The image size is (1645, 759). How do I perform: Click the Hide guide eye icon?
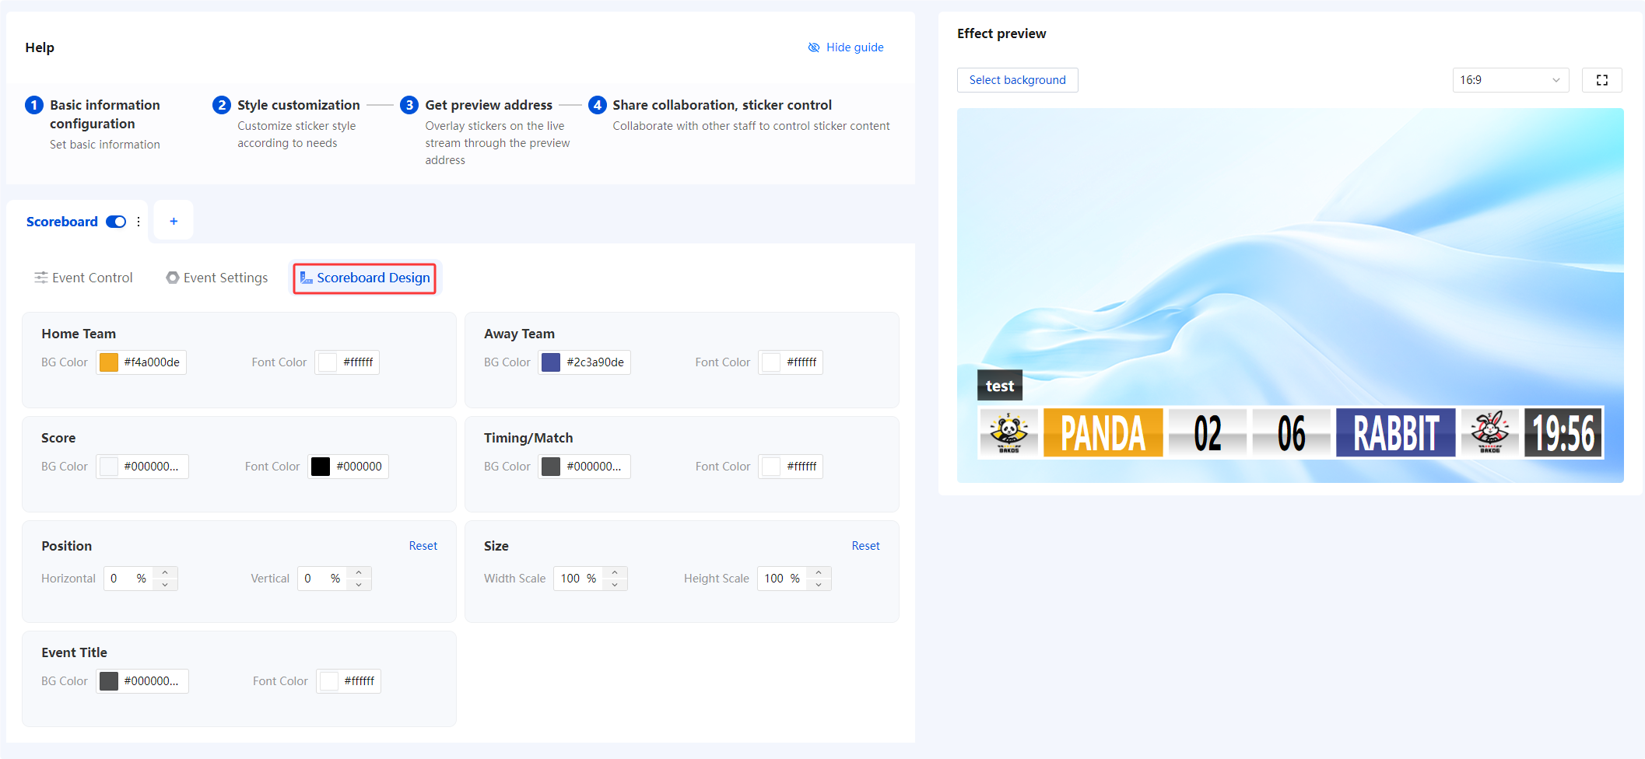814,47
